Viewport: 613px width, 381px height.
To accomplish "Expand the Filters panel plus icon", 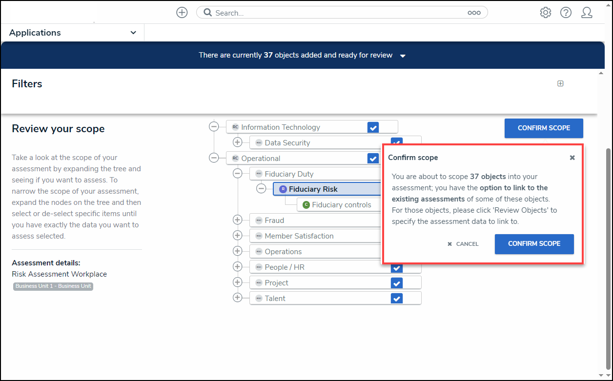I will 560,83.
